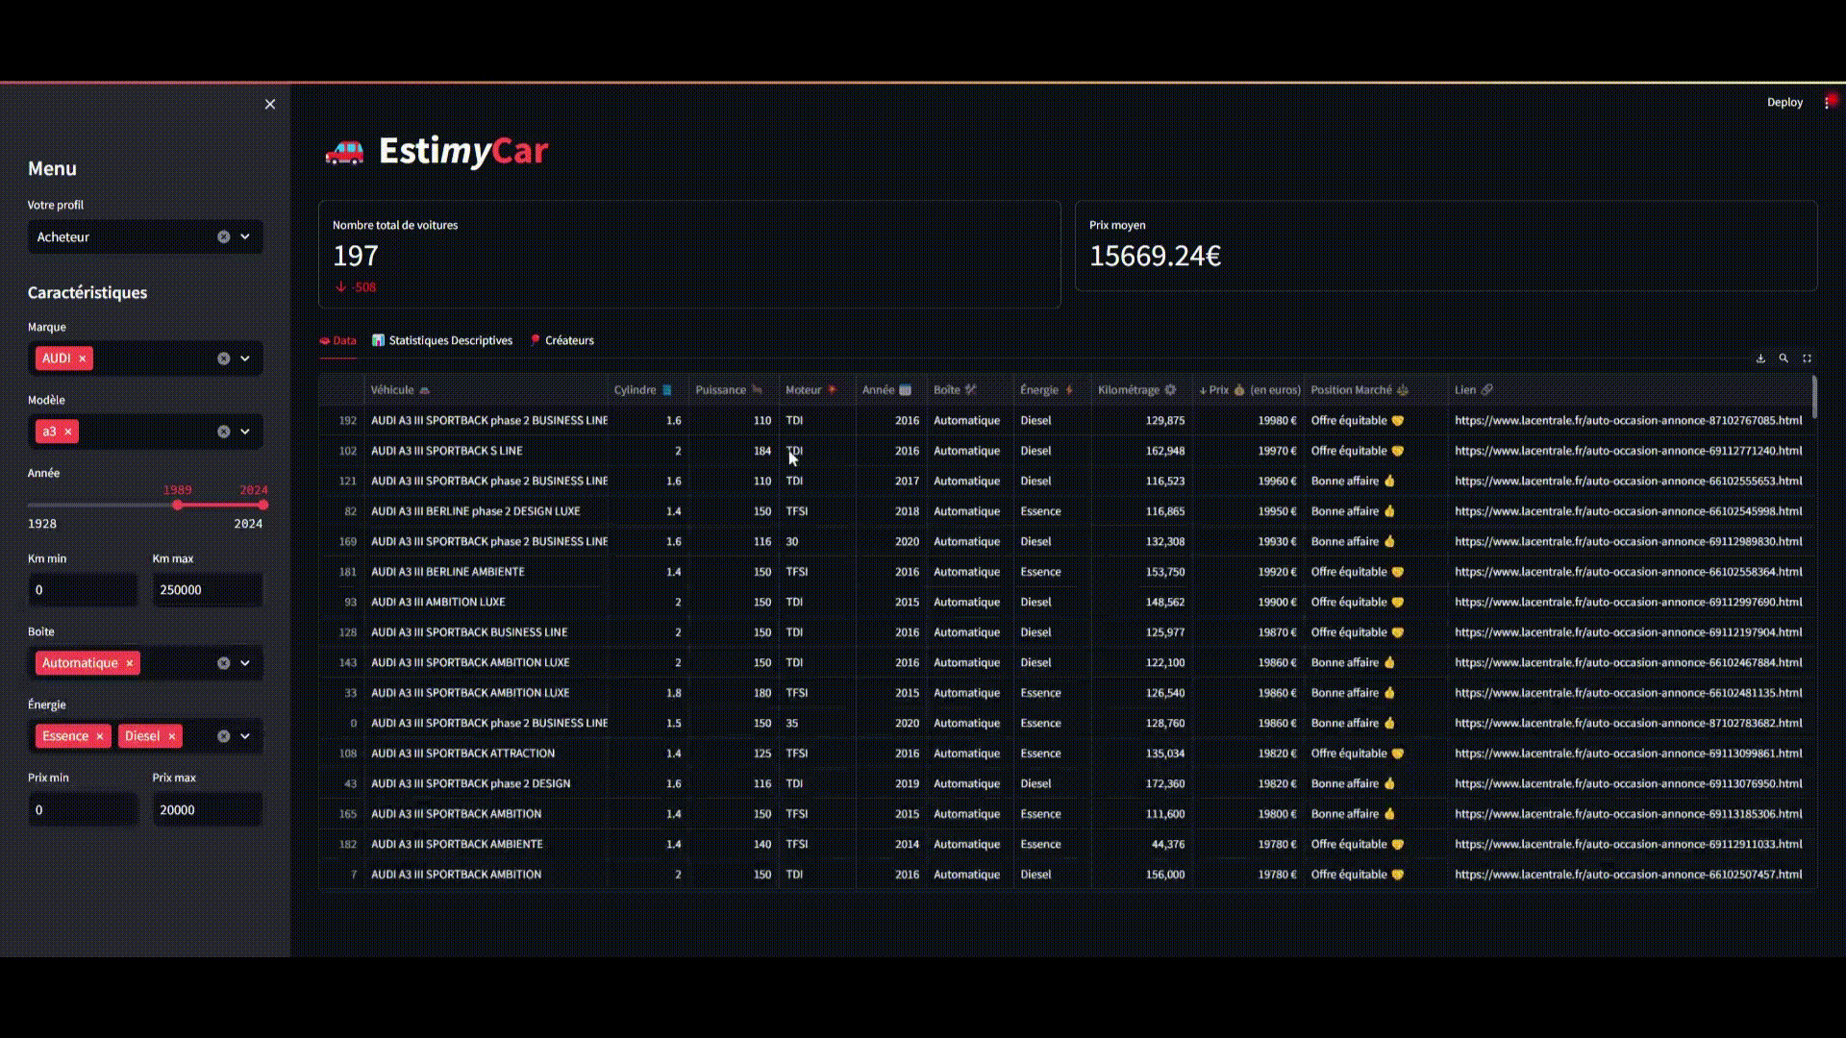
Task: Expand the Marque dropdown
Action: pyautogui.click(x=245, y=358)
